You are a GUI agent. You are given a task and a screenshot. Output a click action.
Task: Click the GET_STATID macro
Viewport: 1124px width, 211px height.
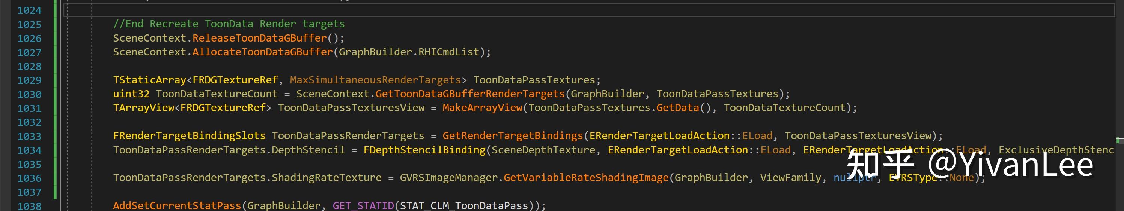[x=363, y=205]
